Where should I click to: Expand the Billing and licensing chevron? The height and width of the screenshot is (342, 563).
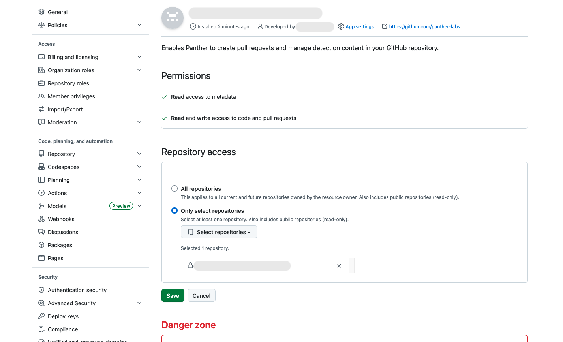(139, 57)
